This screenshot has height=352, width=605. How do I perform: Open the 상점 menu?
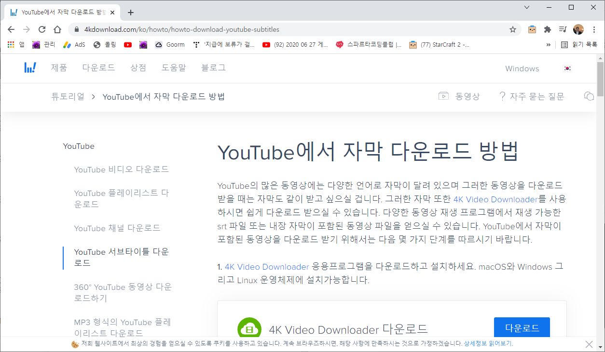pos(138,68)
